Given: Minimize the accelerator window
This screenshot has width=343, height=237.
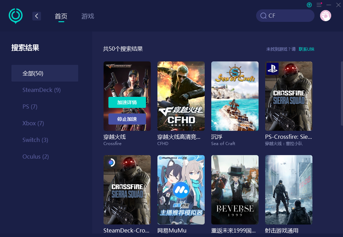Looking at the screenshot, I should (x=329, y=5).
